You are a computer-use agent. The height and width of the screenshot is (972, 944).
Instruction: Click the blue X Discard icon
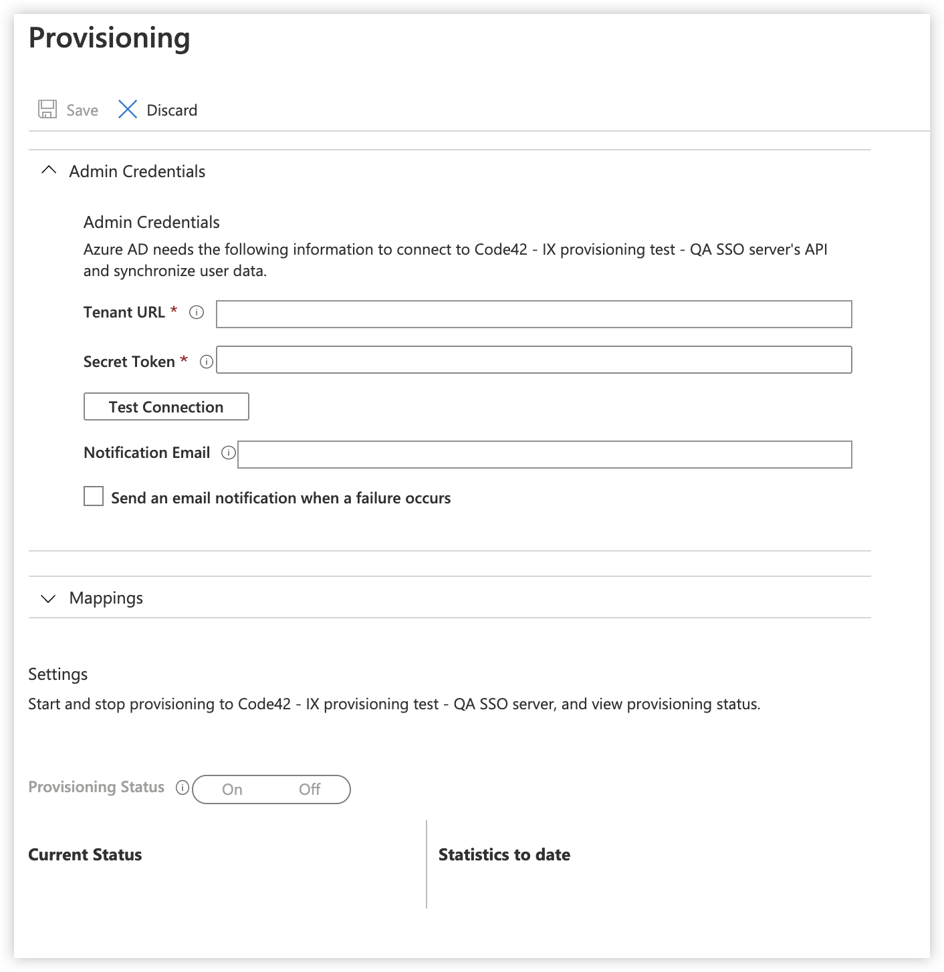[x=127, y=109]
